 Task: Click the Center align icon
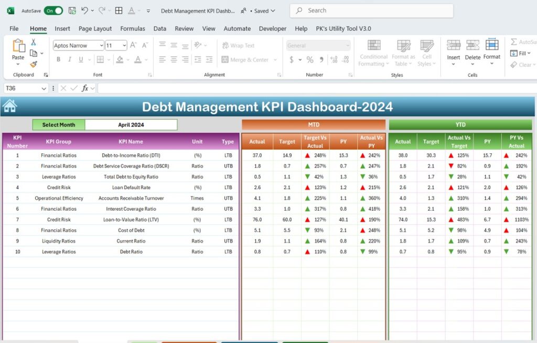(x=174, y=60)
